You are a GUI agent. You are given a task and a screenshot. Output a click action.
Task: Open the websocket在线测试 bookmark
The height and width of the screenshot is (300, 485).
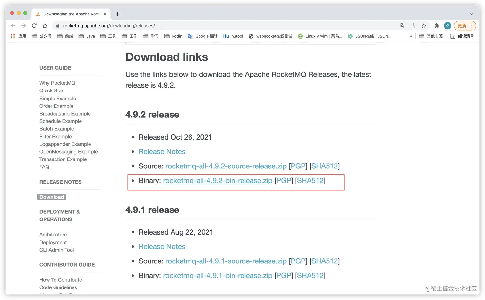tap(270, 36)
